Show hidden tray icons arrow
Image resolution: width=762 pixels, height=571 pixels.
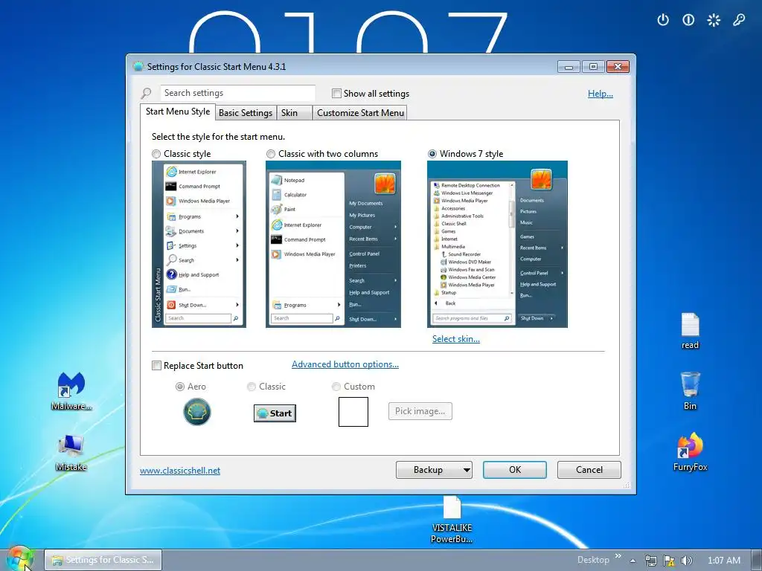click(633, 561)
